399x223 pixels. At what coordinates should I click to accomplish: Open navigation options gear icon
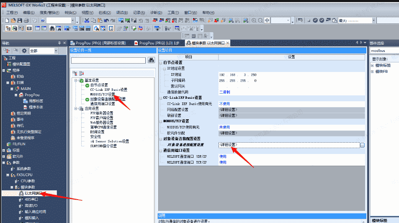(24, 51)
